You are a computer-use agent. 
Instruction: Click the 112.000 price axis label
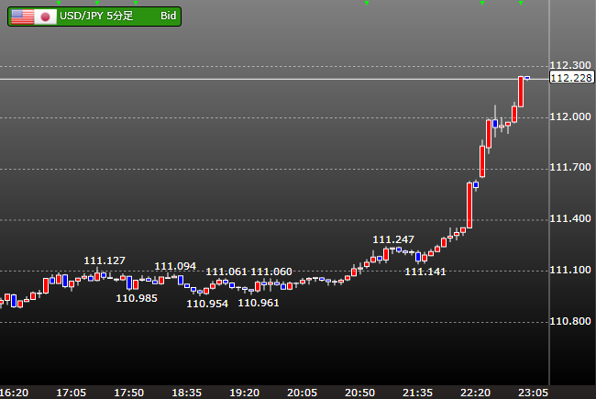click(x=570, y=116)
